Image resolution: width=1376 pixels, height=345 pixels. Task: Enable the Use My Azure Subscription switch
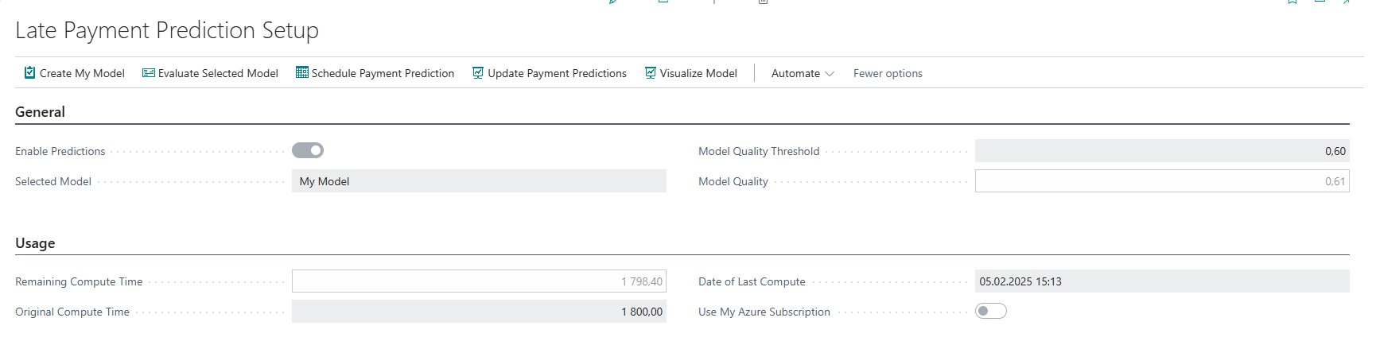pos(990,311)
